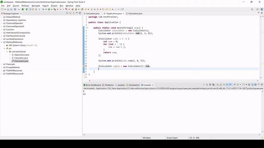Toggle Pin Console icon
This screenshot has height=148, width=264.
(x=235, y=85)
